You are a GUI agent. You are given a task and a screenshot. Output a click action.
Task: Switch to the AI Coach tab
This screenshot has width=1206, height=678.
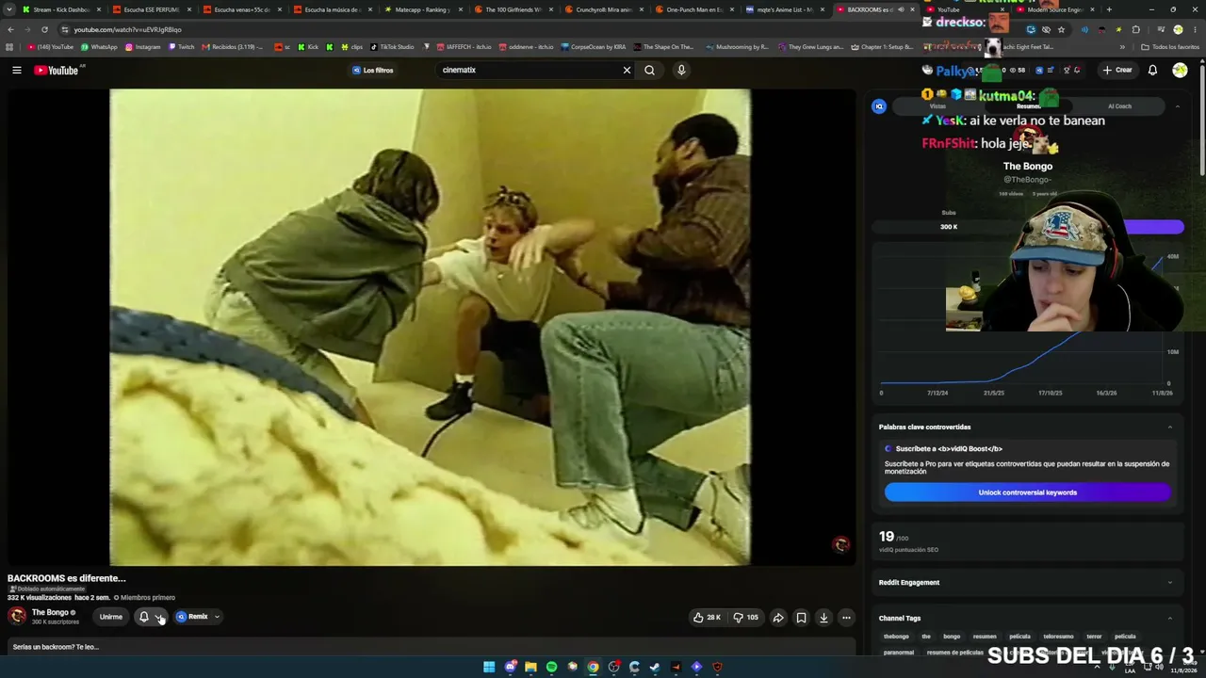click(1119, 106)
